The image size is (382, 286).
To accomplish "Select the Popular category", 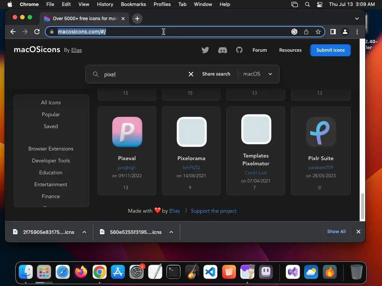I will tap(51, 115).
